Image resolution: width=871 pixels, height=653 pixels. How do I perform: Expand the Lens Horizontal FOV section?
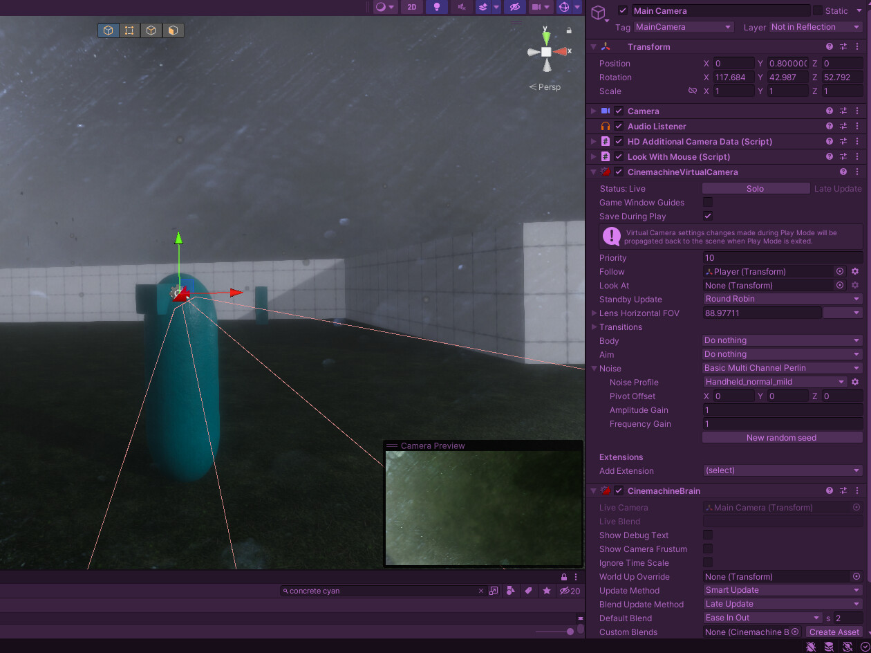coord(594,313)
